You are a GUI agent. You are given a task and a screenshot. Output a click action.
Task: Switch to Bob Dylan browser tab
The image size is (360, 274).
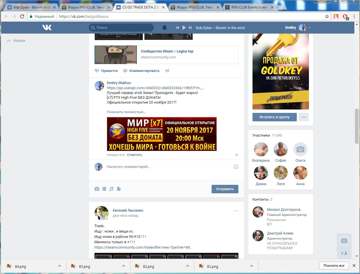(32, 7)
